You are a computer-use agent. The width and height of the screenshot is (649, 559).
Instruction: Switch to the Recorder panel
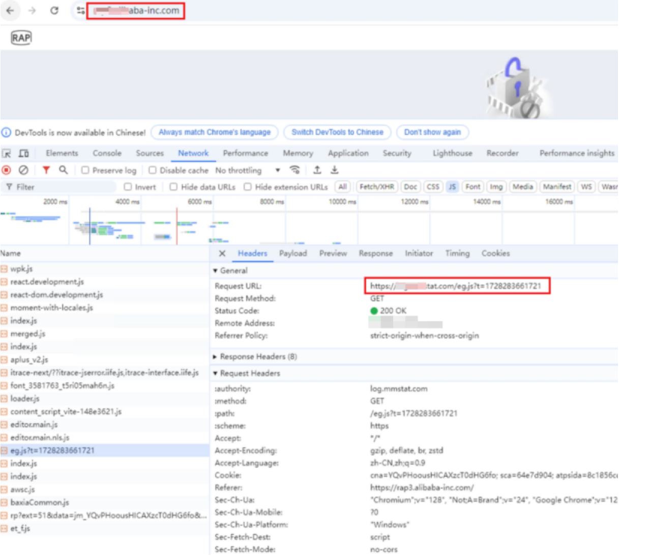[503, 153]
